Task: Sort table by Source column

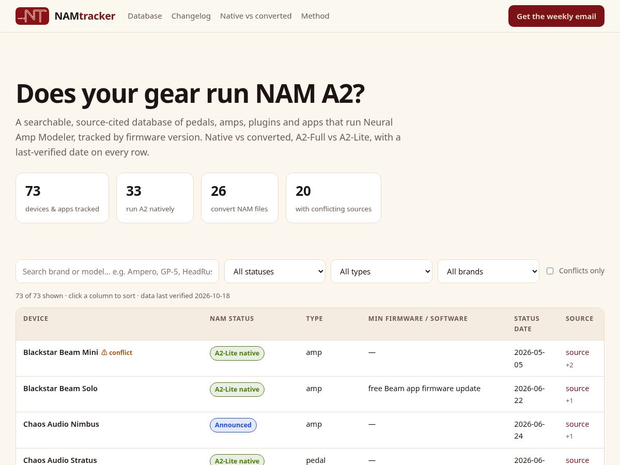Action: point(579,319)
